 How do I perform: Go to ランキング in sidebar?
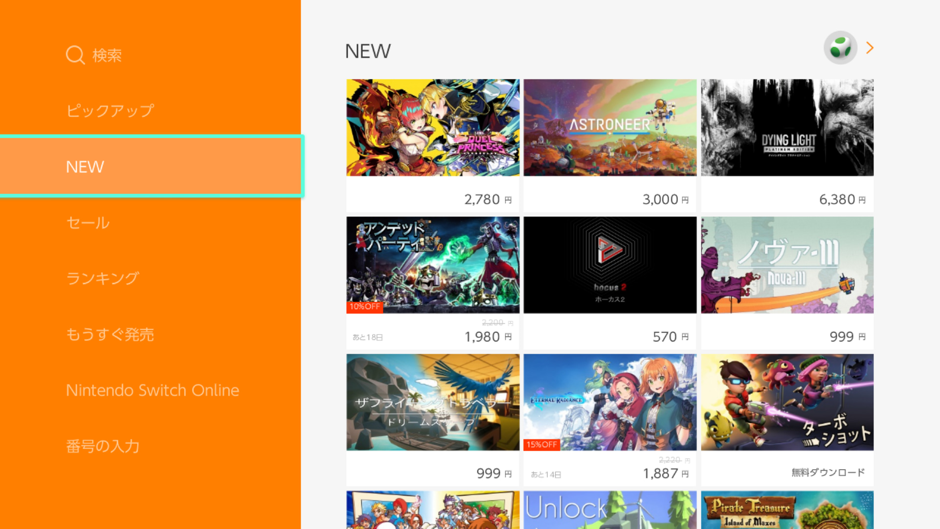pos(103,278)
